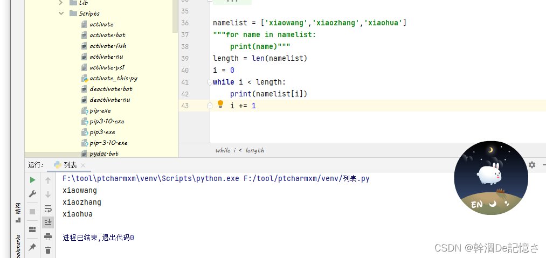546x258 pixels.
Task: Click fold end marker at line 43
Action: 209,106
